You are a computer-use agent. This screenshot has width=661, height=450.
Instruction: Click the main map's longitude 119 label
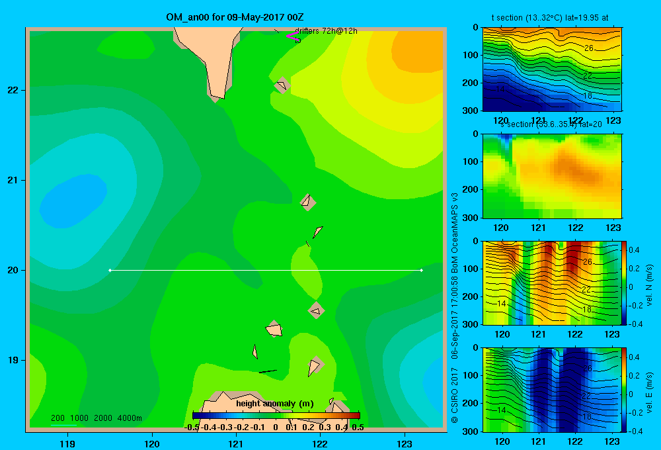[x=67, y=443]
